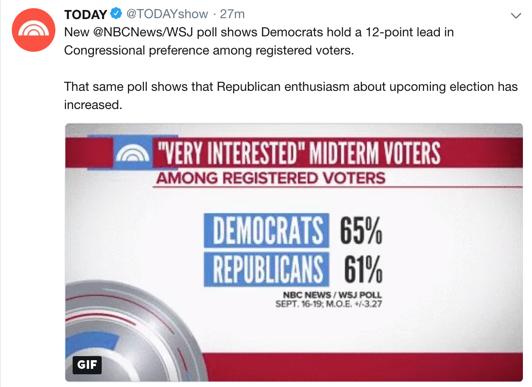The height and width of the screenshot is (387, 532).
Task: Click the 61% figure in the graphic
Action: [362, 269]
